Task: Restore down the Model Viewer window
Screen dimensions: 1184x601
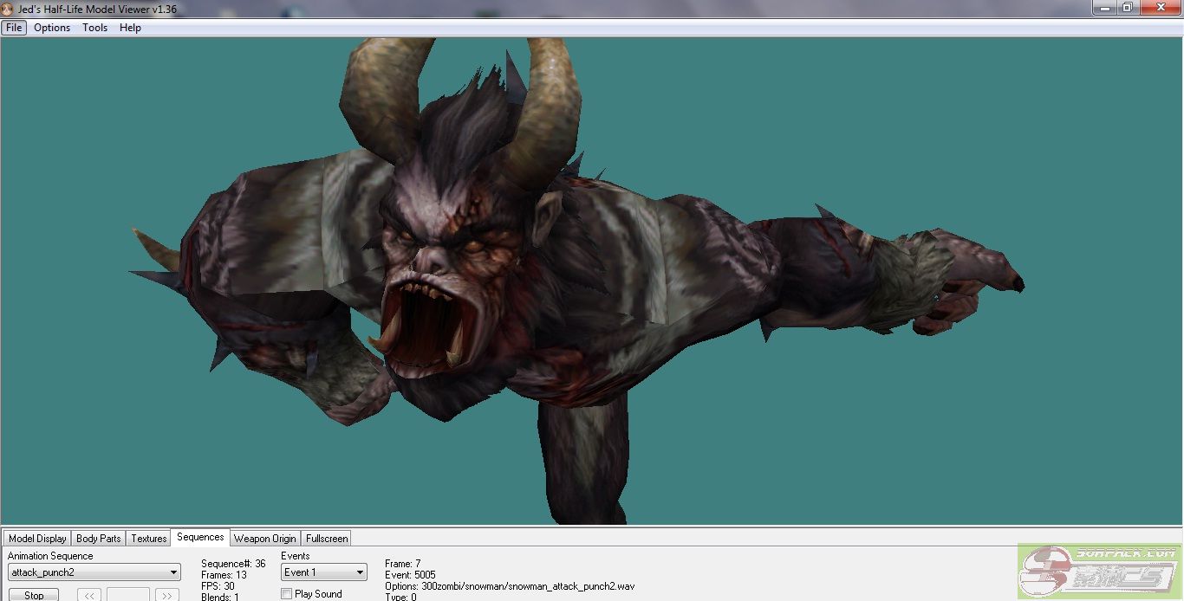Action: click(x=1127, y=8)
